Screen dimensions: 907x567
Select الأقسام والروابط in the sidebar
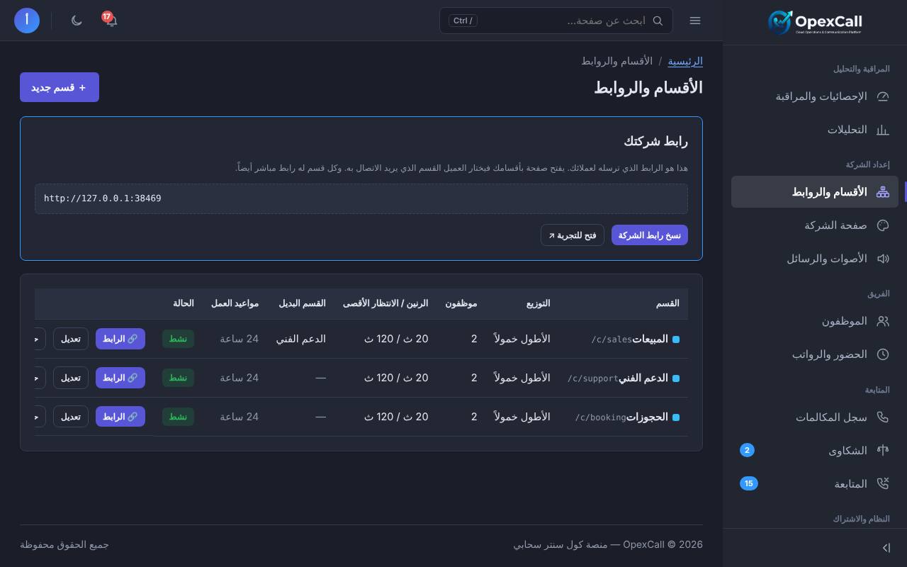815,192
